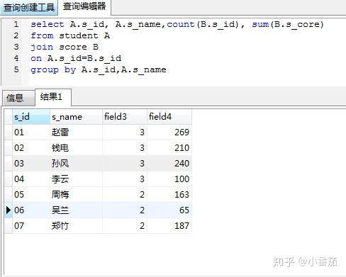346x277 pixels.
Task: Click the name cell 孙风
Action: pyautogui.click(x=76, y=164)
